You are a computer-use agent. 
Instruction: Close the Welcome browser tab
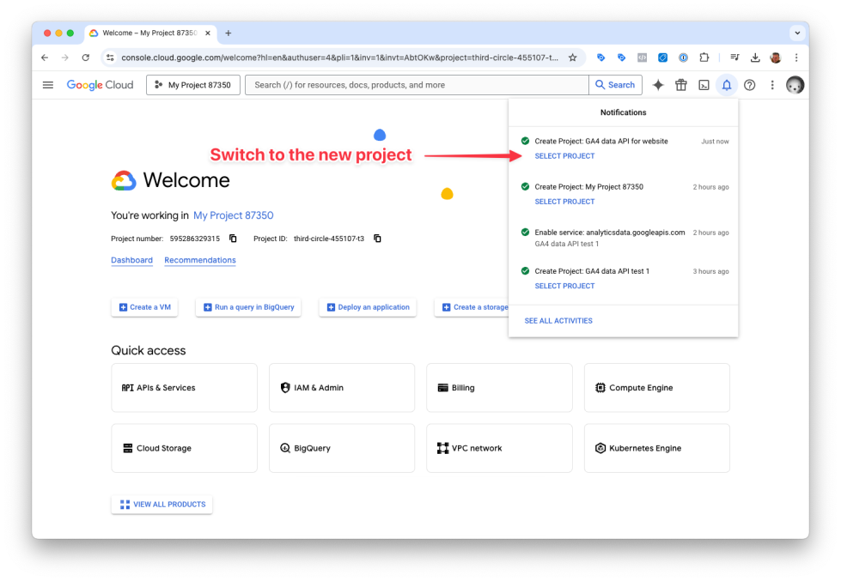tap(208, 33)
